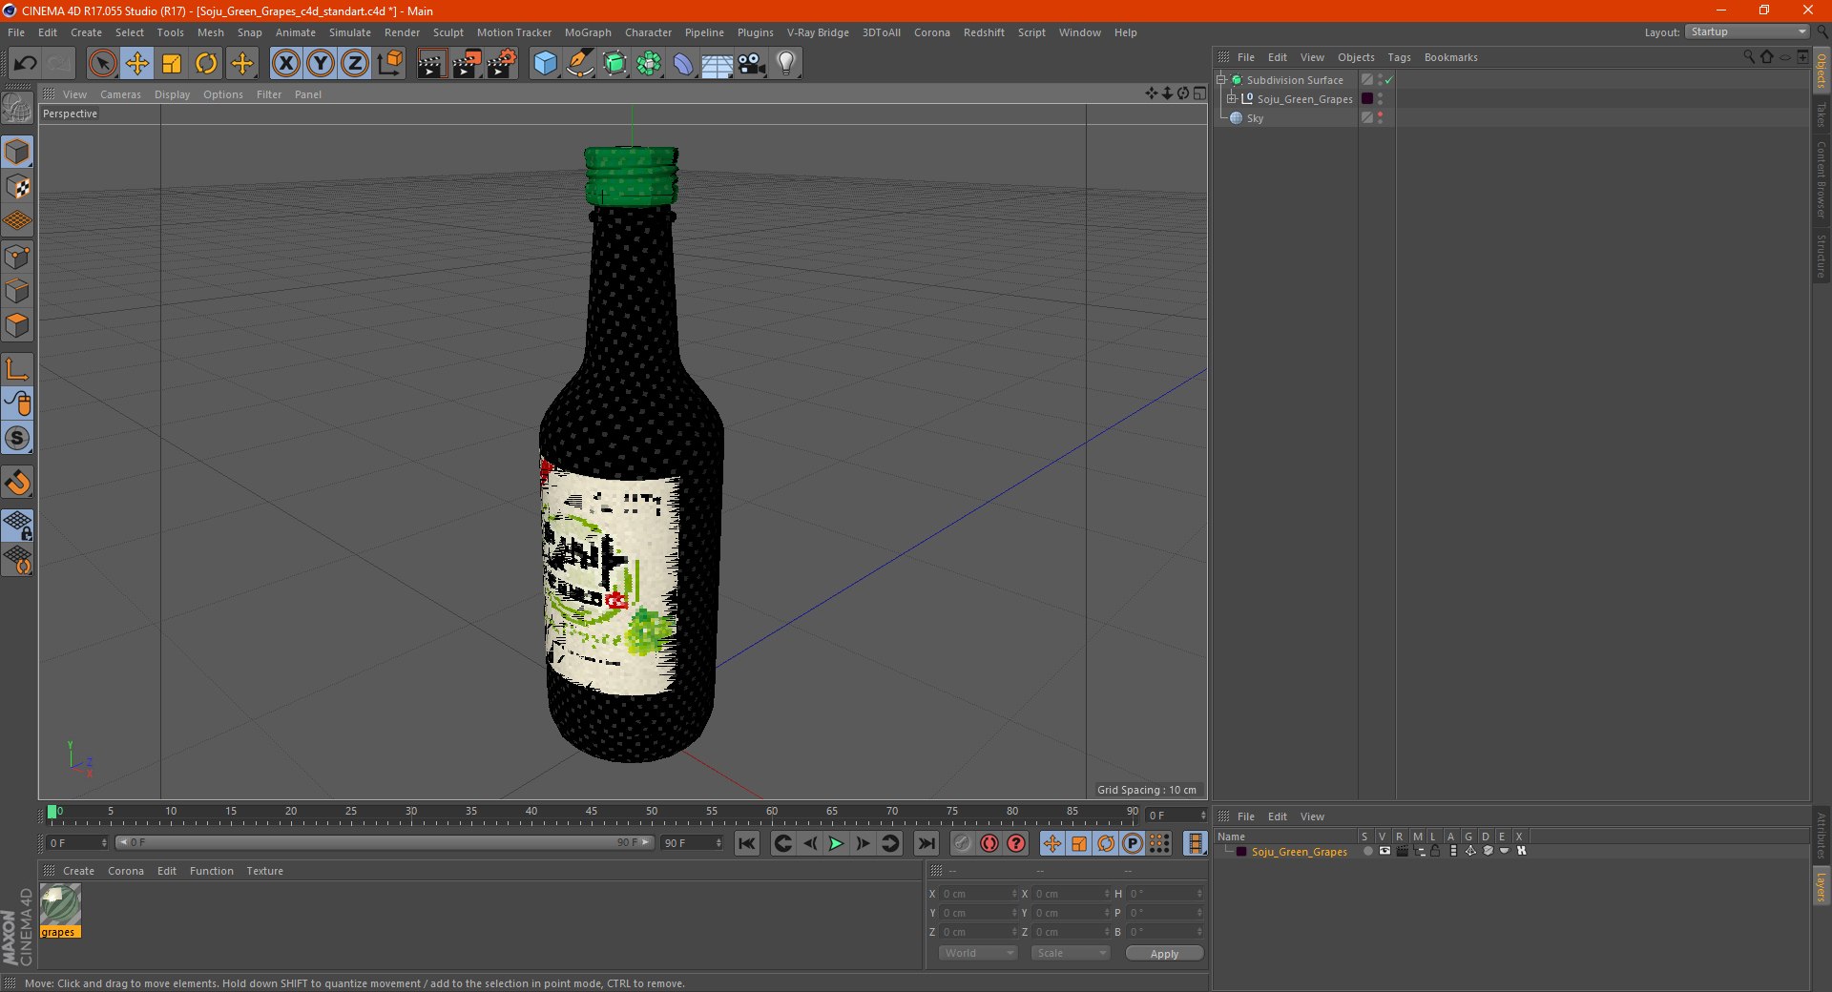The width and height of the screenshot is (1832, 992).
Task: Expand the Soju_Green_Grapes object
Action: click(x=1232, y=99)
